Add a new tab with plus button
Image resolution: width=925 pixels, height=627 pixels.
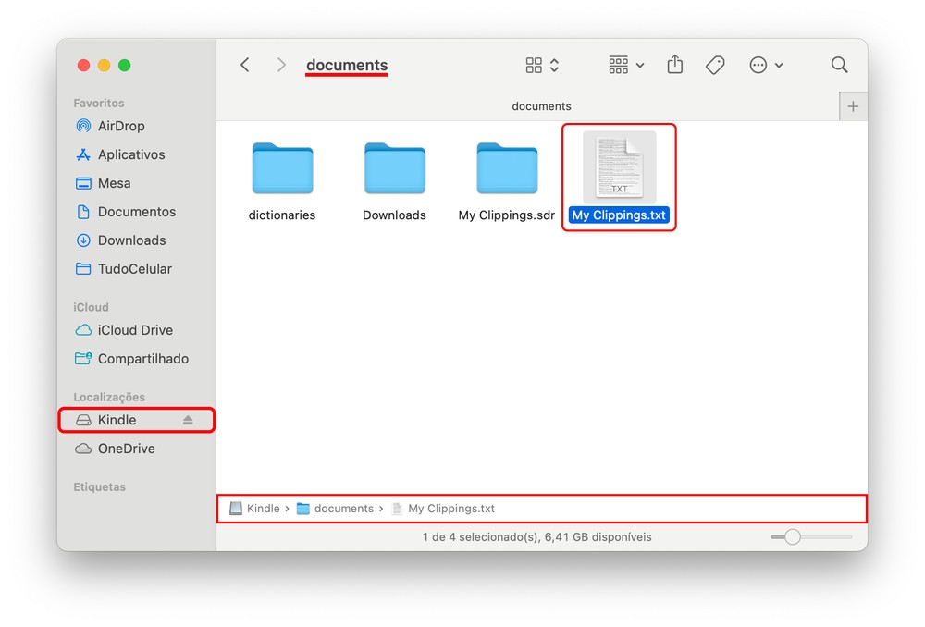coord(853,106)
